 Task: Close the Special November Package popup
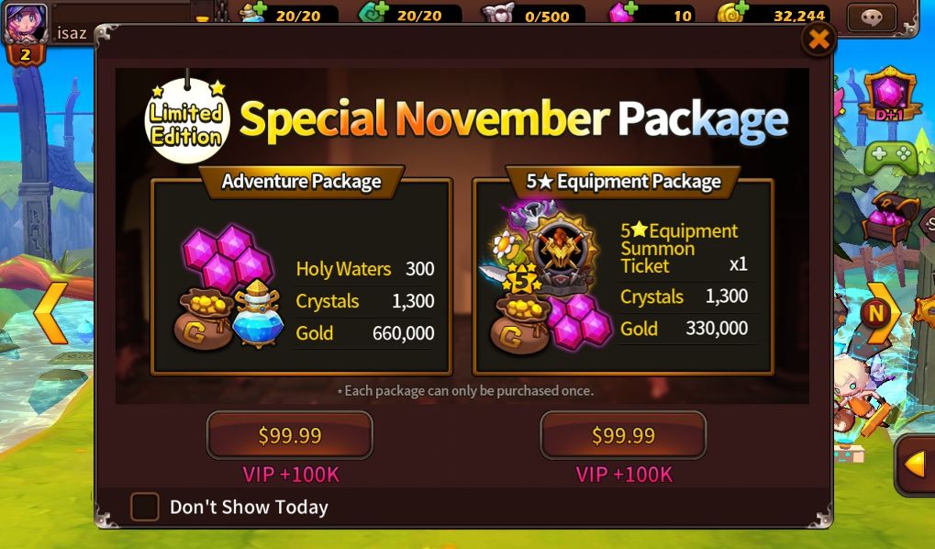(818, 39)
